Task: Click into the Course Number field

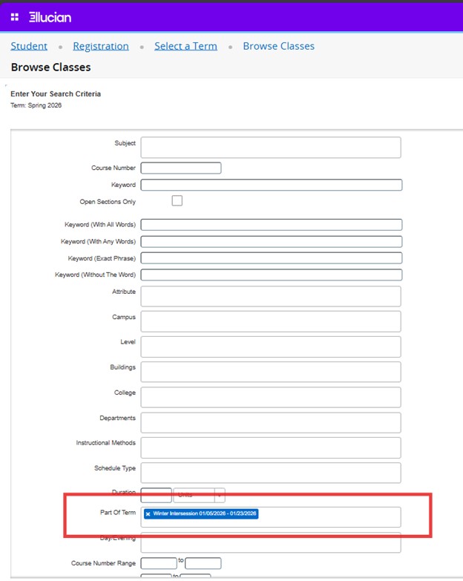Action: click(180, 168)
